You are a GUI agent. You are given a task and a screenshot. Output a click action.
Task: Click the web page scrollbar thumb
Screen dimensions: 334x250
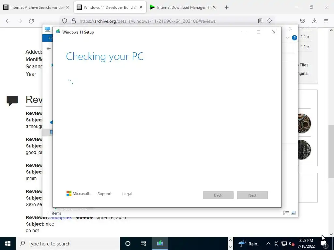click(331, 151)
